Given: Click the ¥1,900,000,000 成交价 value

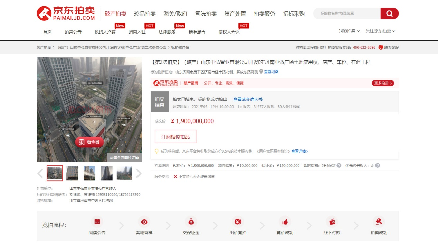Looking at the screenshot, I should [x=192, y=121].
